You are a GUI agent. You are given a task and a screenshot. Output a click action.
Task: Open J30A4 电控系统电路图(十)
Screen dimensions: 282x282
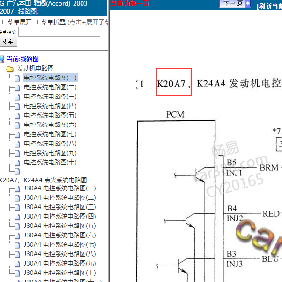(59, 273)
